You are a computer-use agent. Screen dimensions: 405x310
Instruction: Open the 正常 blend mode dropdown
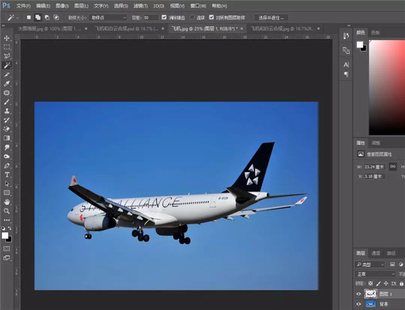(373, 274)
